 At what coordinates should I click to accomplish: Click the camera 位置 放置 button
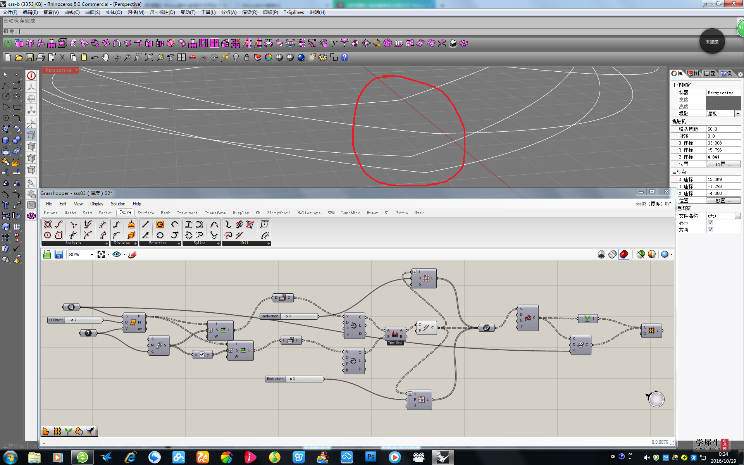[723, 164]
